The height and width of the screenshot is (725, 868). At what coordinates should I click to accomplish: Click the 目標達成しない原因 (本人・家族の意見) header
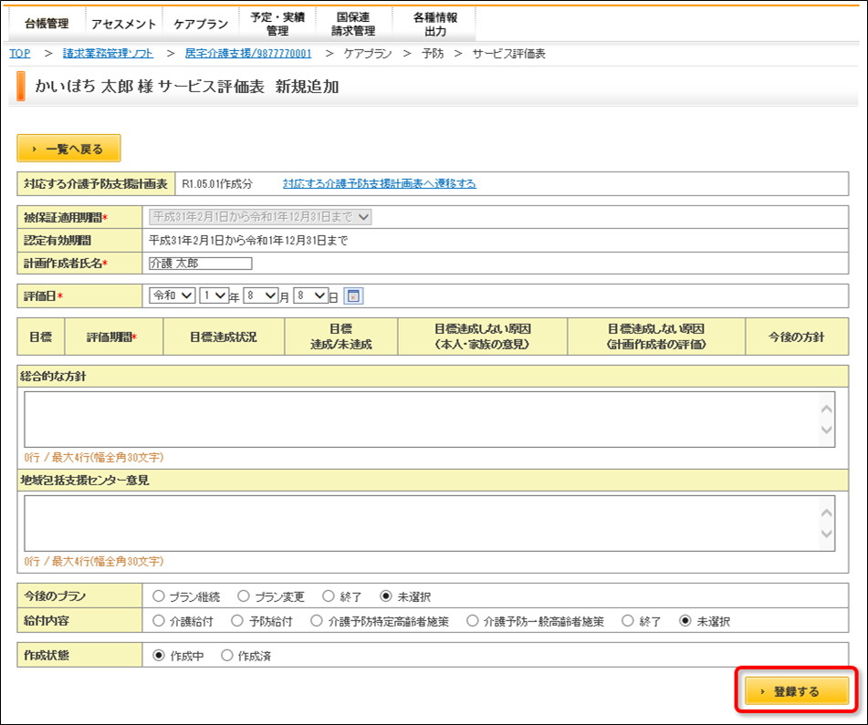[x=483, y=337]
